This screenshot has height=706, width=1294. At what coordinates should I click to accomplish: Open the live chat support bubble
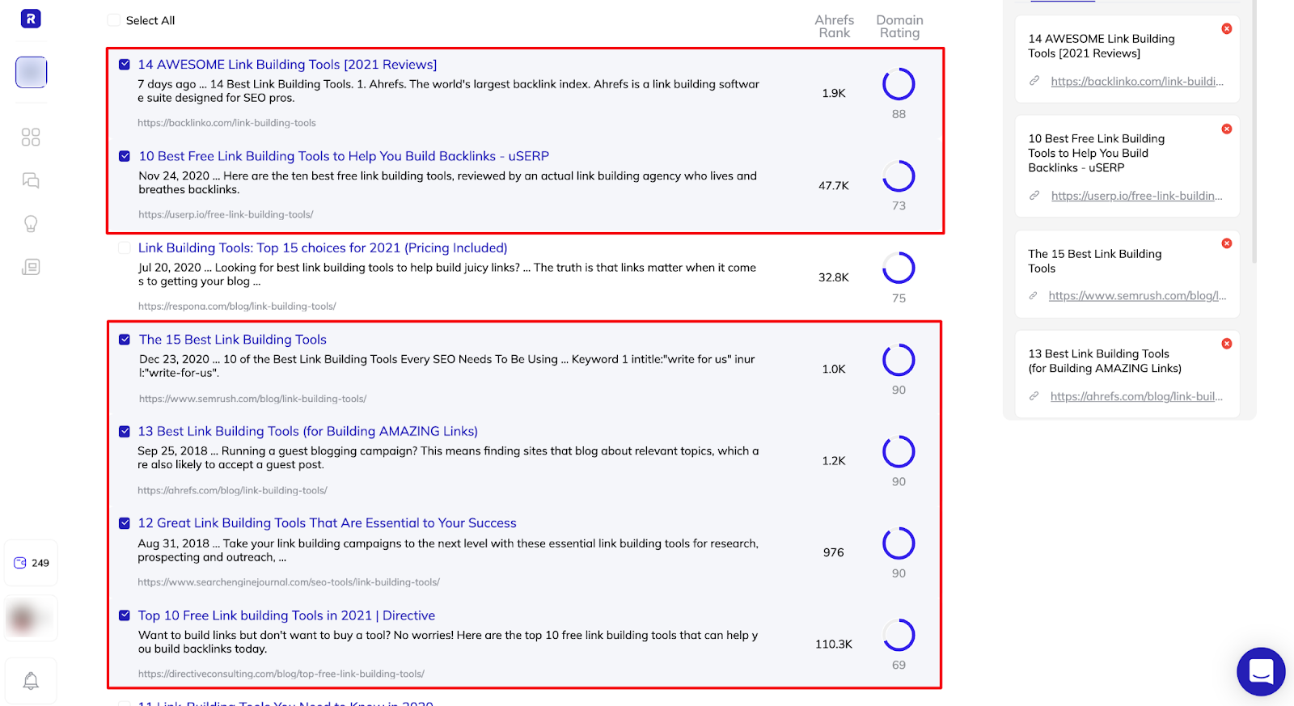(1261, 671)
